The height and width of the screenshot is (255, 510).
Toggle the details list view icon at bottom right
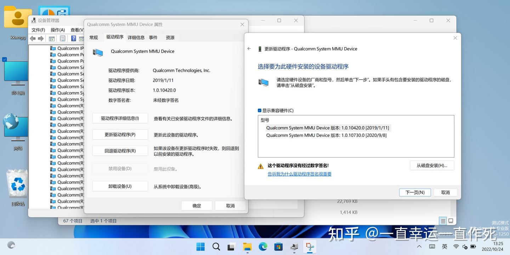(443, 220)
